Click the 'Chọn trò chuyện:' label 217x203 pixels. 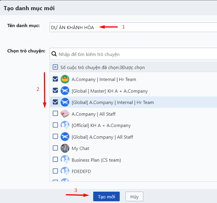click(26, 51)
